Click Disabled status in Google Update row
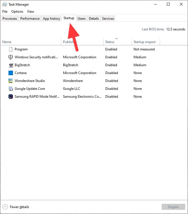This screenshot has width=188, height=214. pos(112,89)
